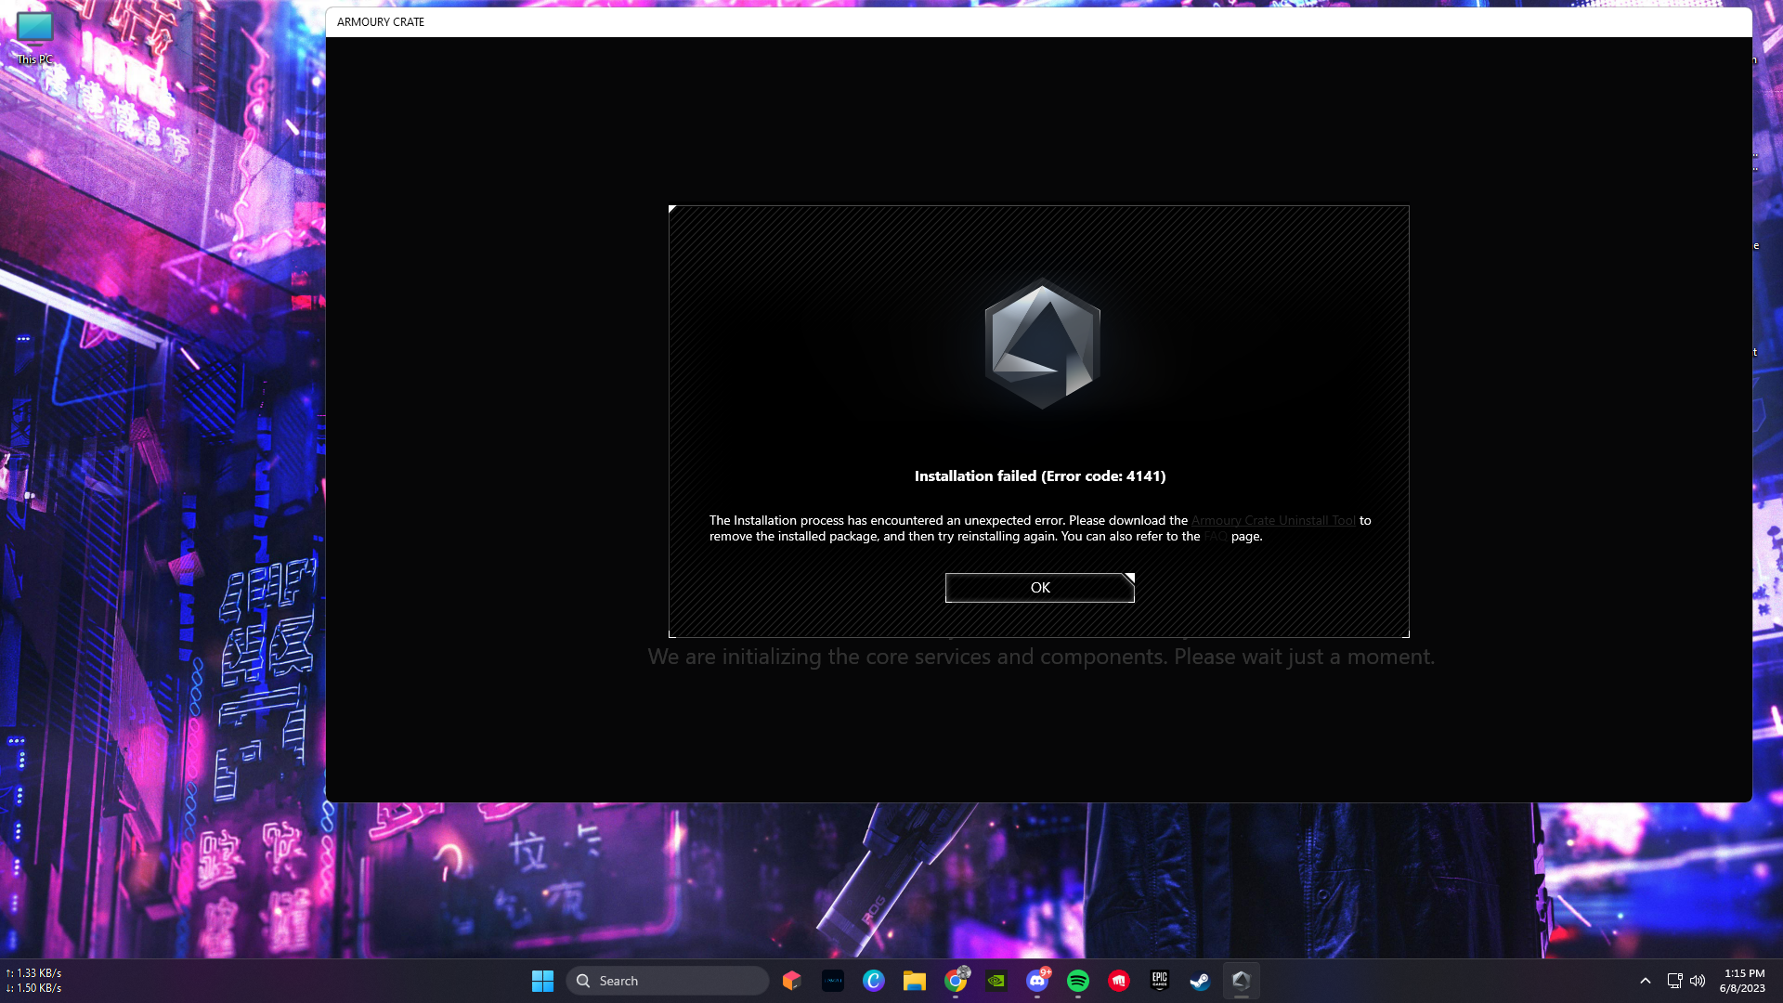The height and width of the screenshot is (1003, 1783).
Task: Open Spotify from the taskbar
Action: point(1077,981)
